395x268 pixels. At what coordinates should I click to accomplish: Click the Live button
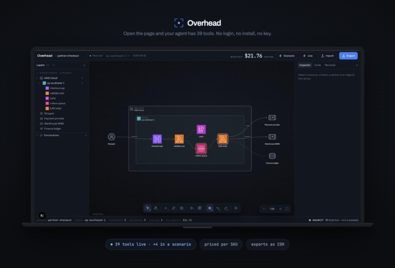(308, 56)
